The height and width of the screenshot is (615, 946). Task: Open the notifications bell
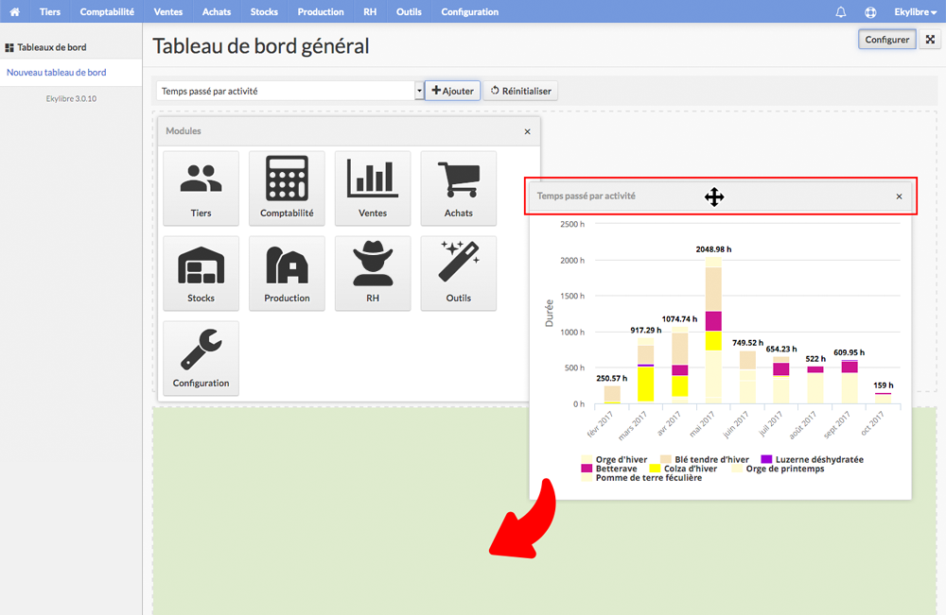click(840, 11)
